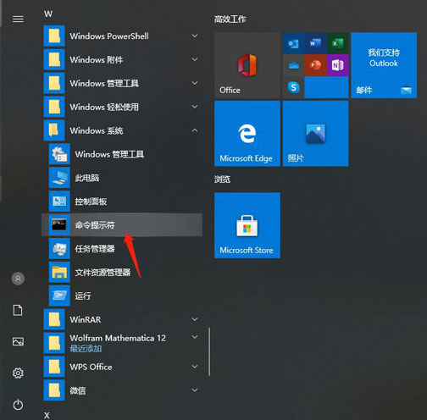The width and height of the screenshot is (427, 420).
Task: Open the 照片 photos tile
Action: coord(315,134)
